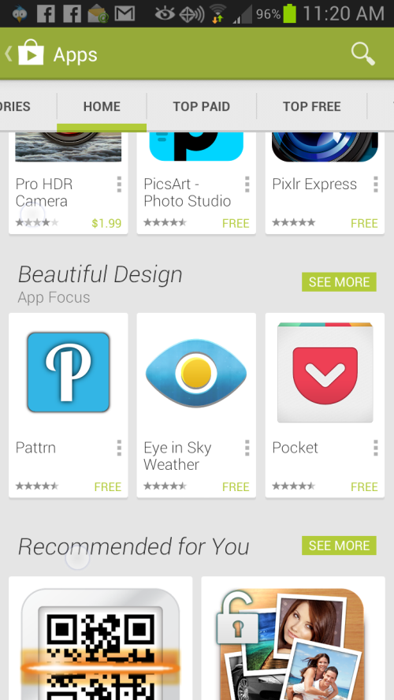Open the QR code scanner app icon
The height and width of the screenshot is (700, 394).
pyautogui.click(x=100, y=644)
